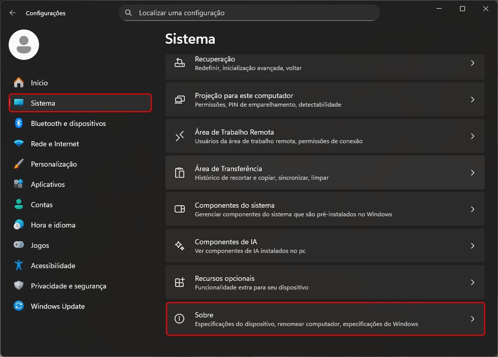Open Área de Trabalho Remota settings
This screenshot has height=357, width=498.
pyautogui.click(x=325, y=136)
